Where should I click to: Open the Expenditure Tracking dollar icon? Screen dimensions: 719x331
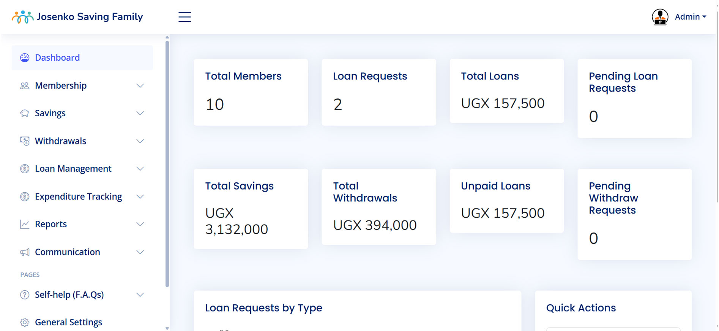point(25,196)
